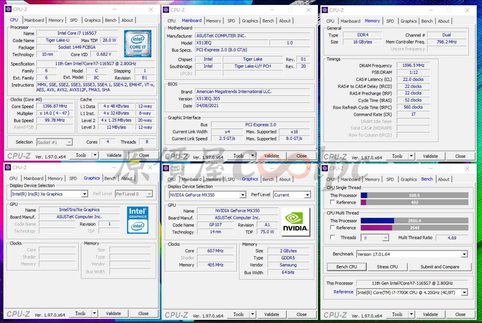Screen dimensions: 482x323
Task: Click Close in the Intel Iris Graphics window
Action: coord(143,313)
